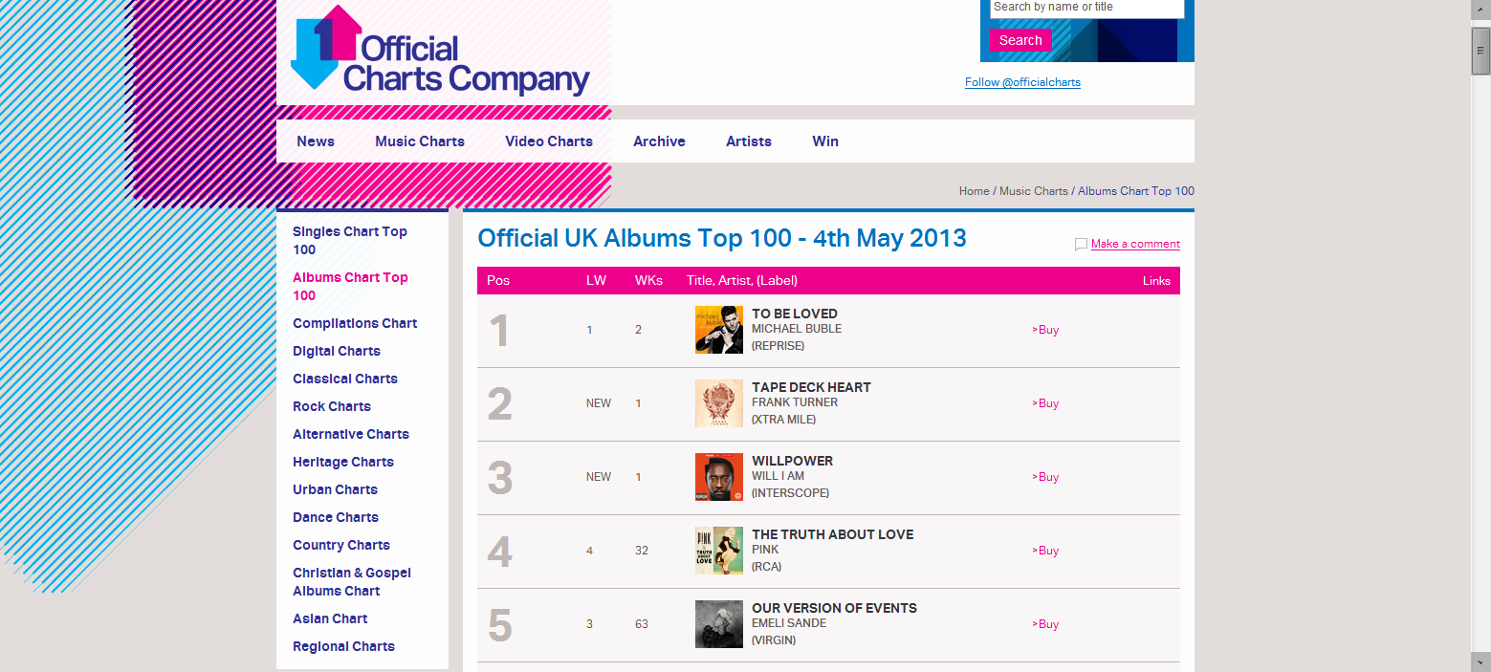Go to the Archive section
The width and height of the screenshot is (1491, 672).
point(659,141)
